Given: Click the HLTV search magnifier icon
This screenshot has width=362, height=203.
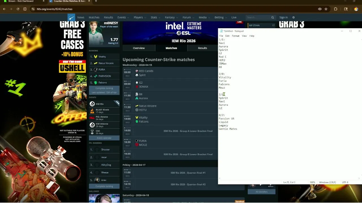Looking at the screenshot, I should coord(273,17).
